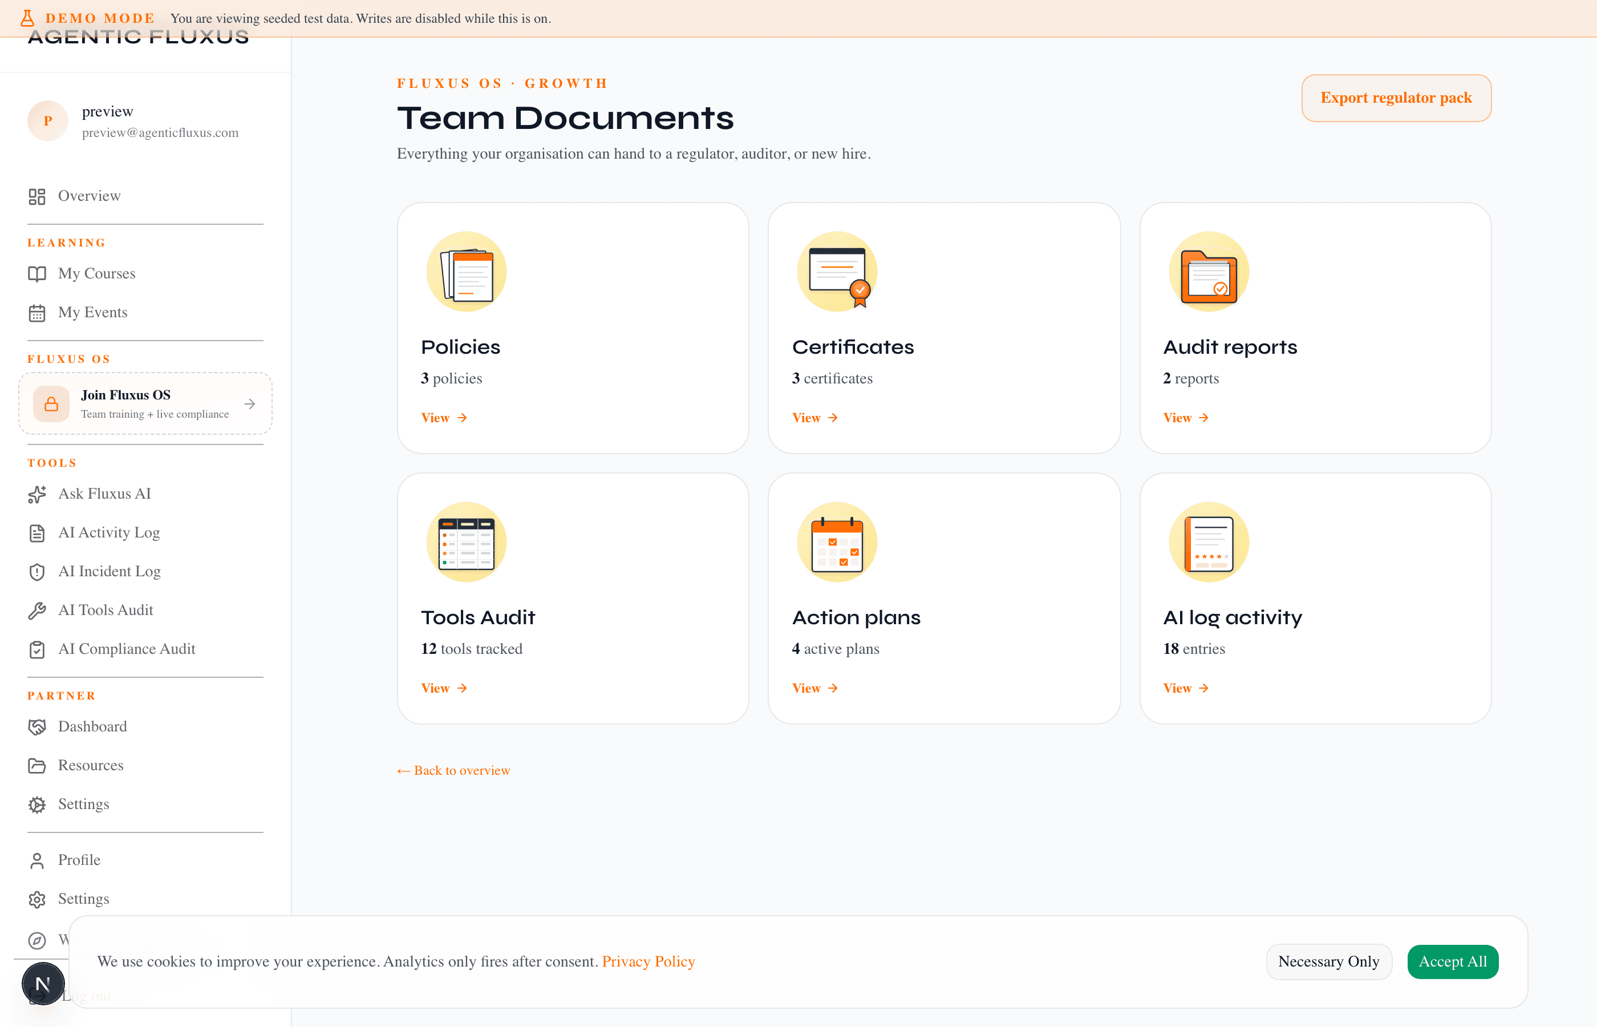Click Export regulator pack
Screen dimensions: 1597x1027
[x=1396, y=98]
